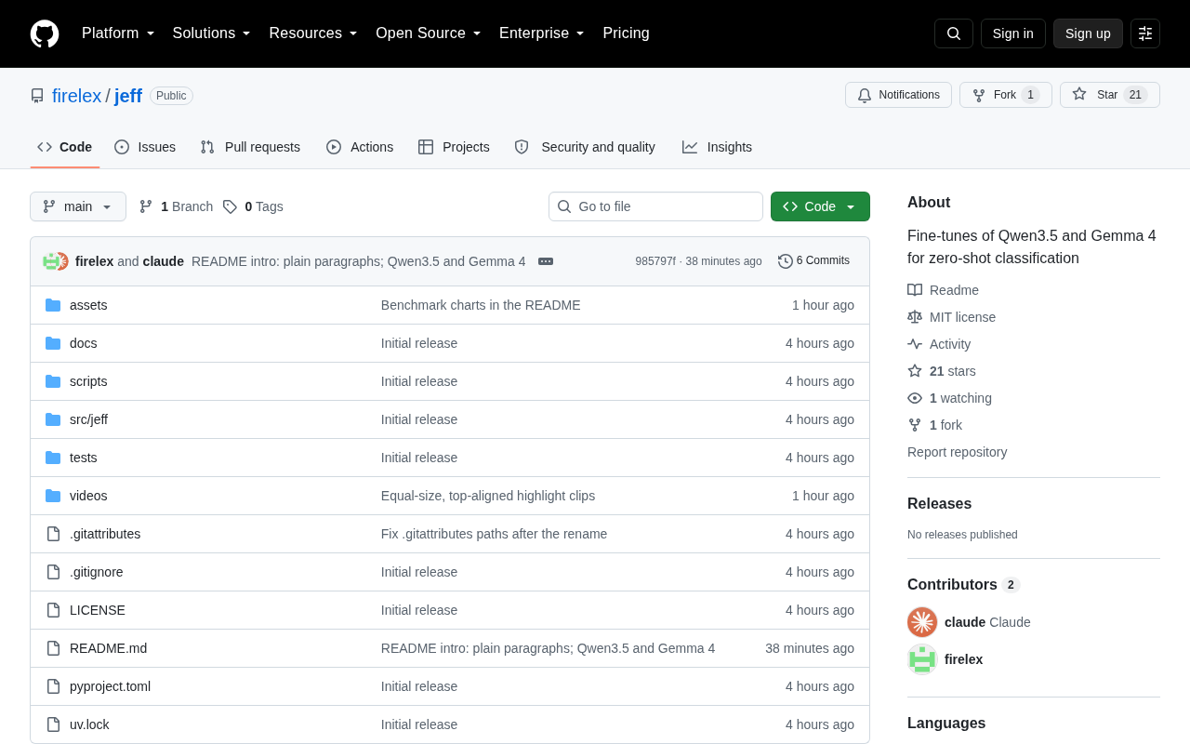Expand commit message ellipsis button
Image resolution: width=1190 pixels, height=744 pixels.
(546, 261)
